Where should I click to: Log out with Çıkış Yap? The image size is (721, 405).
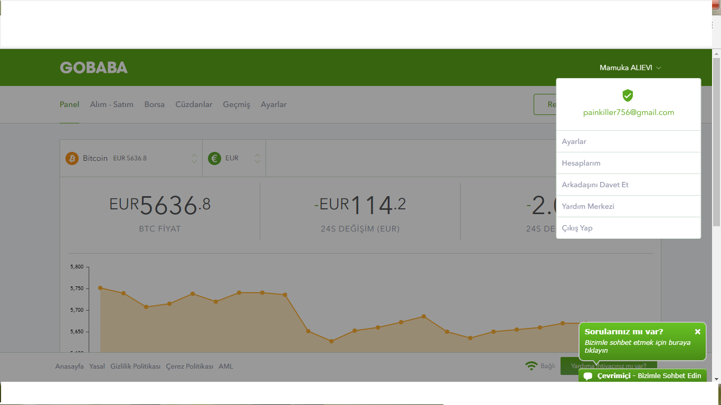pos(628,228)
